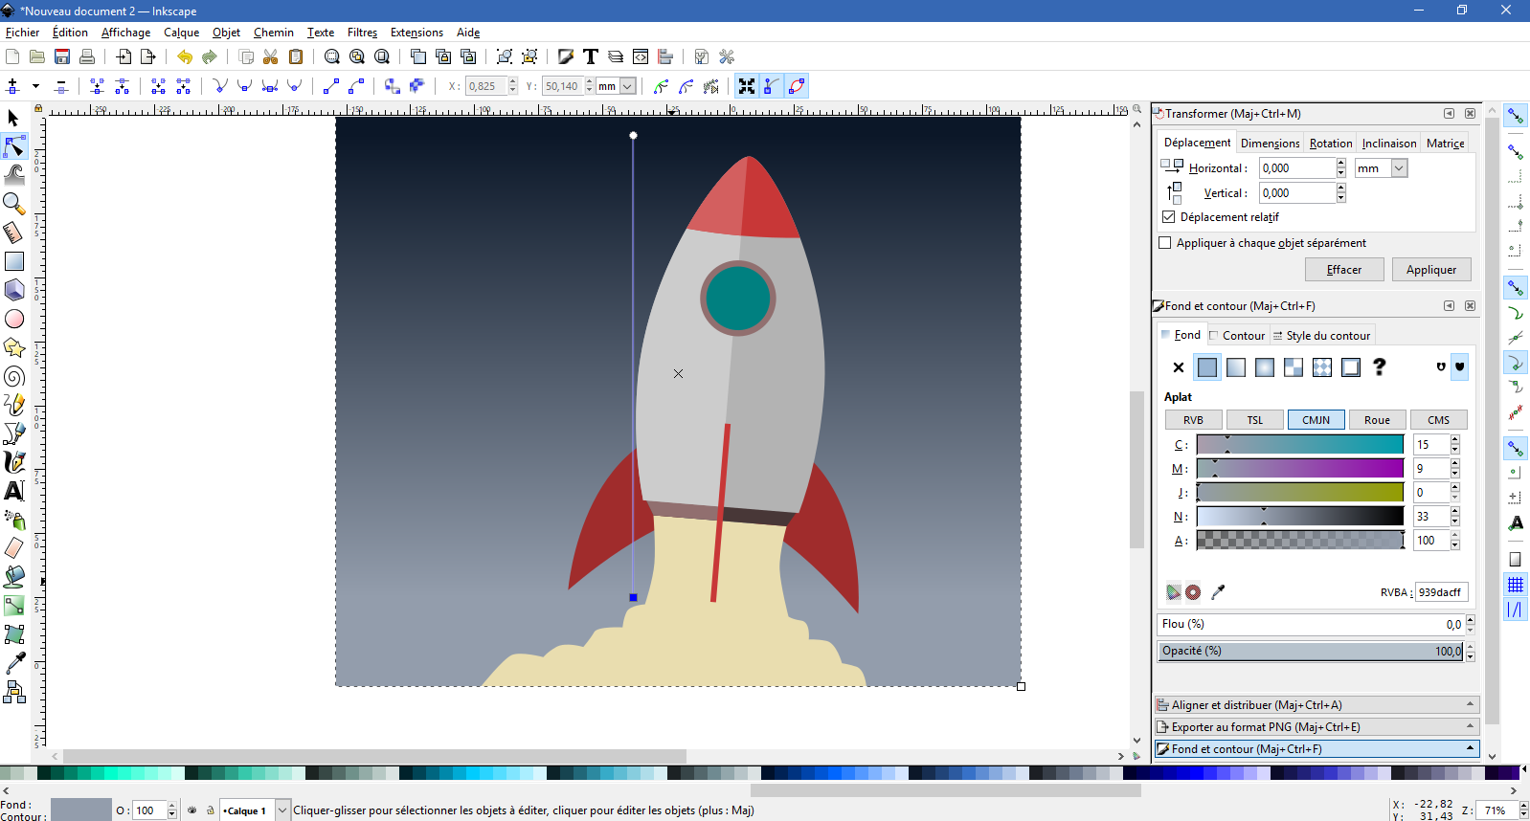Select the Eraser tool
This screenshot has height=821, width=1530.
pos(14,548)
